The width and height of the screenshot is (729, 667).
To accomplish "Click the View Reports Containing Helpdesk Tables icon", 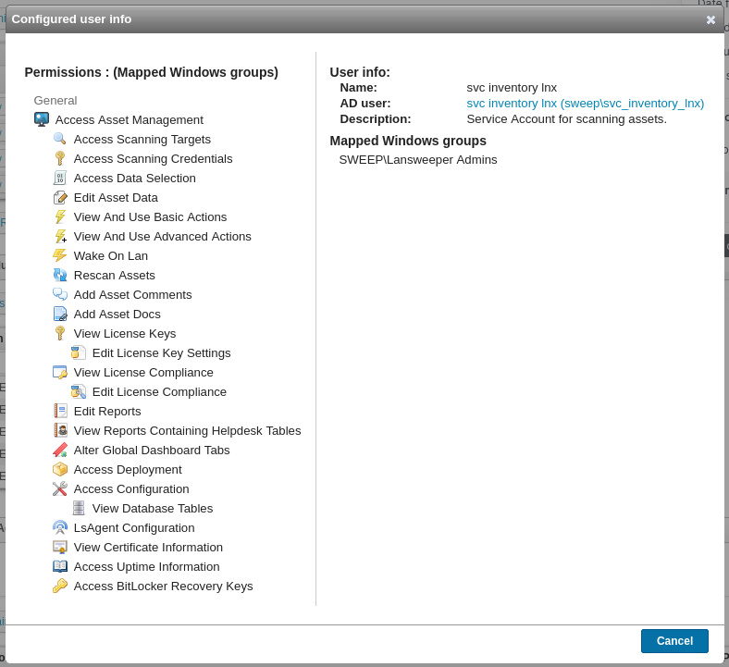I will pyautogui.click(x=60, y=430).
